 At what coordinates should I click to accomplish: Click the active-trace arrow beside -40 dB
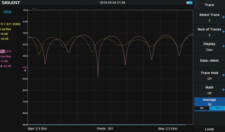tap(1, 66)
